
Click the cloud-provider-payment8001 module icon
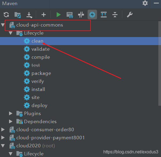tap(12, 138)
